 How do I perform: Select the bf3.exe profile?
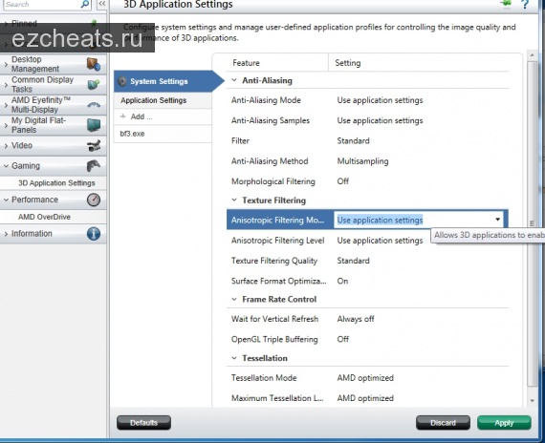(x=163, y=134)
